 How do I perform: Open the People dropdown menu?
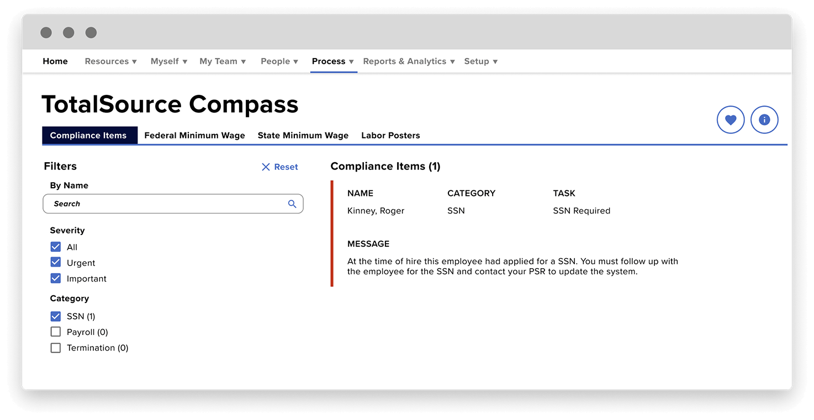[279, 61]
